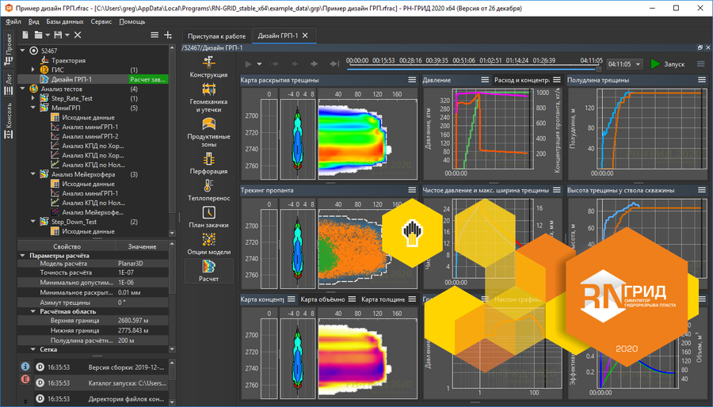The image size is (713, 407).
Task: Click the plus add-item icon in project panel
Action: pyautogui.click(x=168, y=35)
